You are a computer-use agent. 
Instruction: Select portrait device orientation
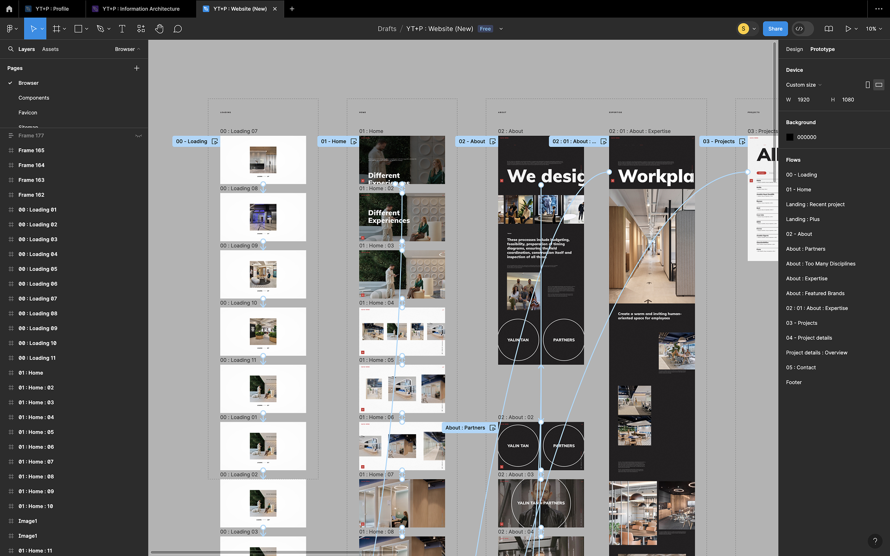coord(867,85)
